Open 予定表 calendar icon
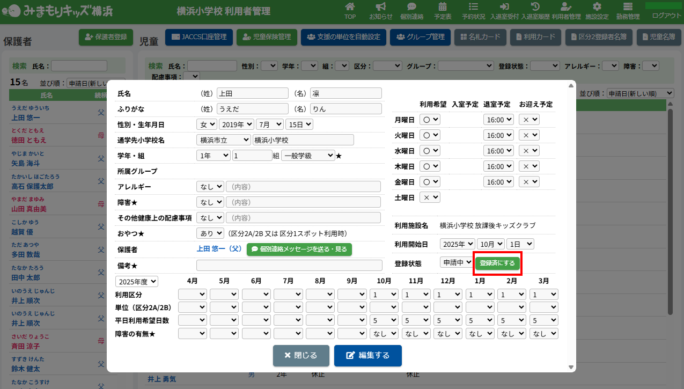 point(443,7)
